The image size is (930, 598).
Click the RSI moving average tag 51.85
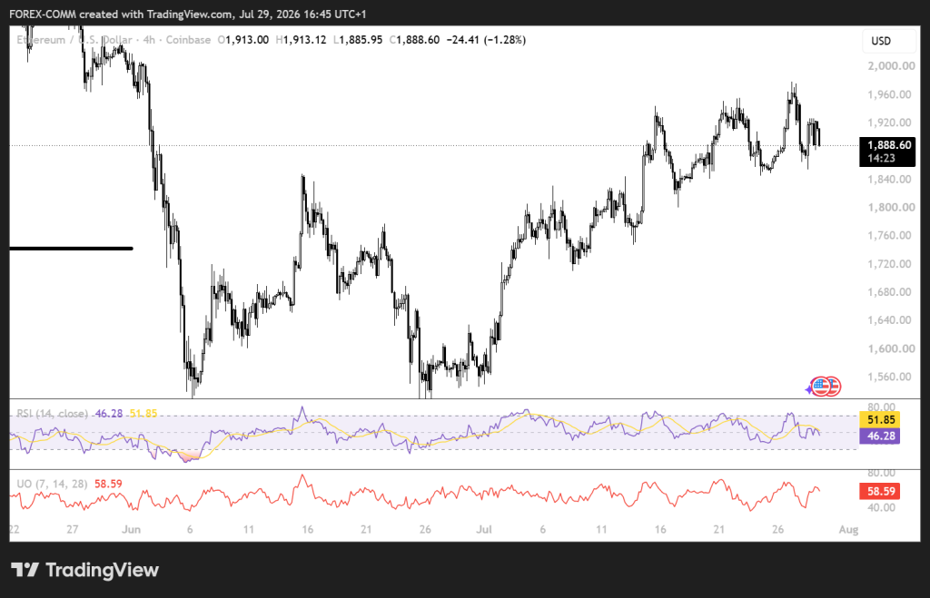point(880,419)
